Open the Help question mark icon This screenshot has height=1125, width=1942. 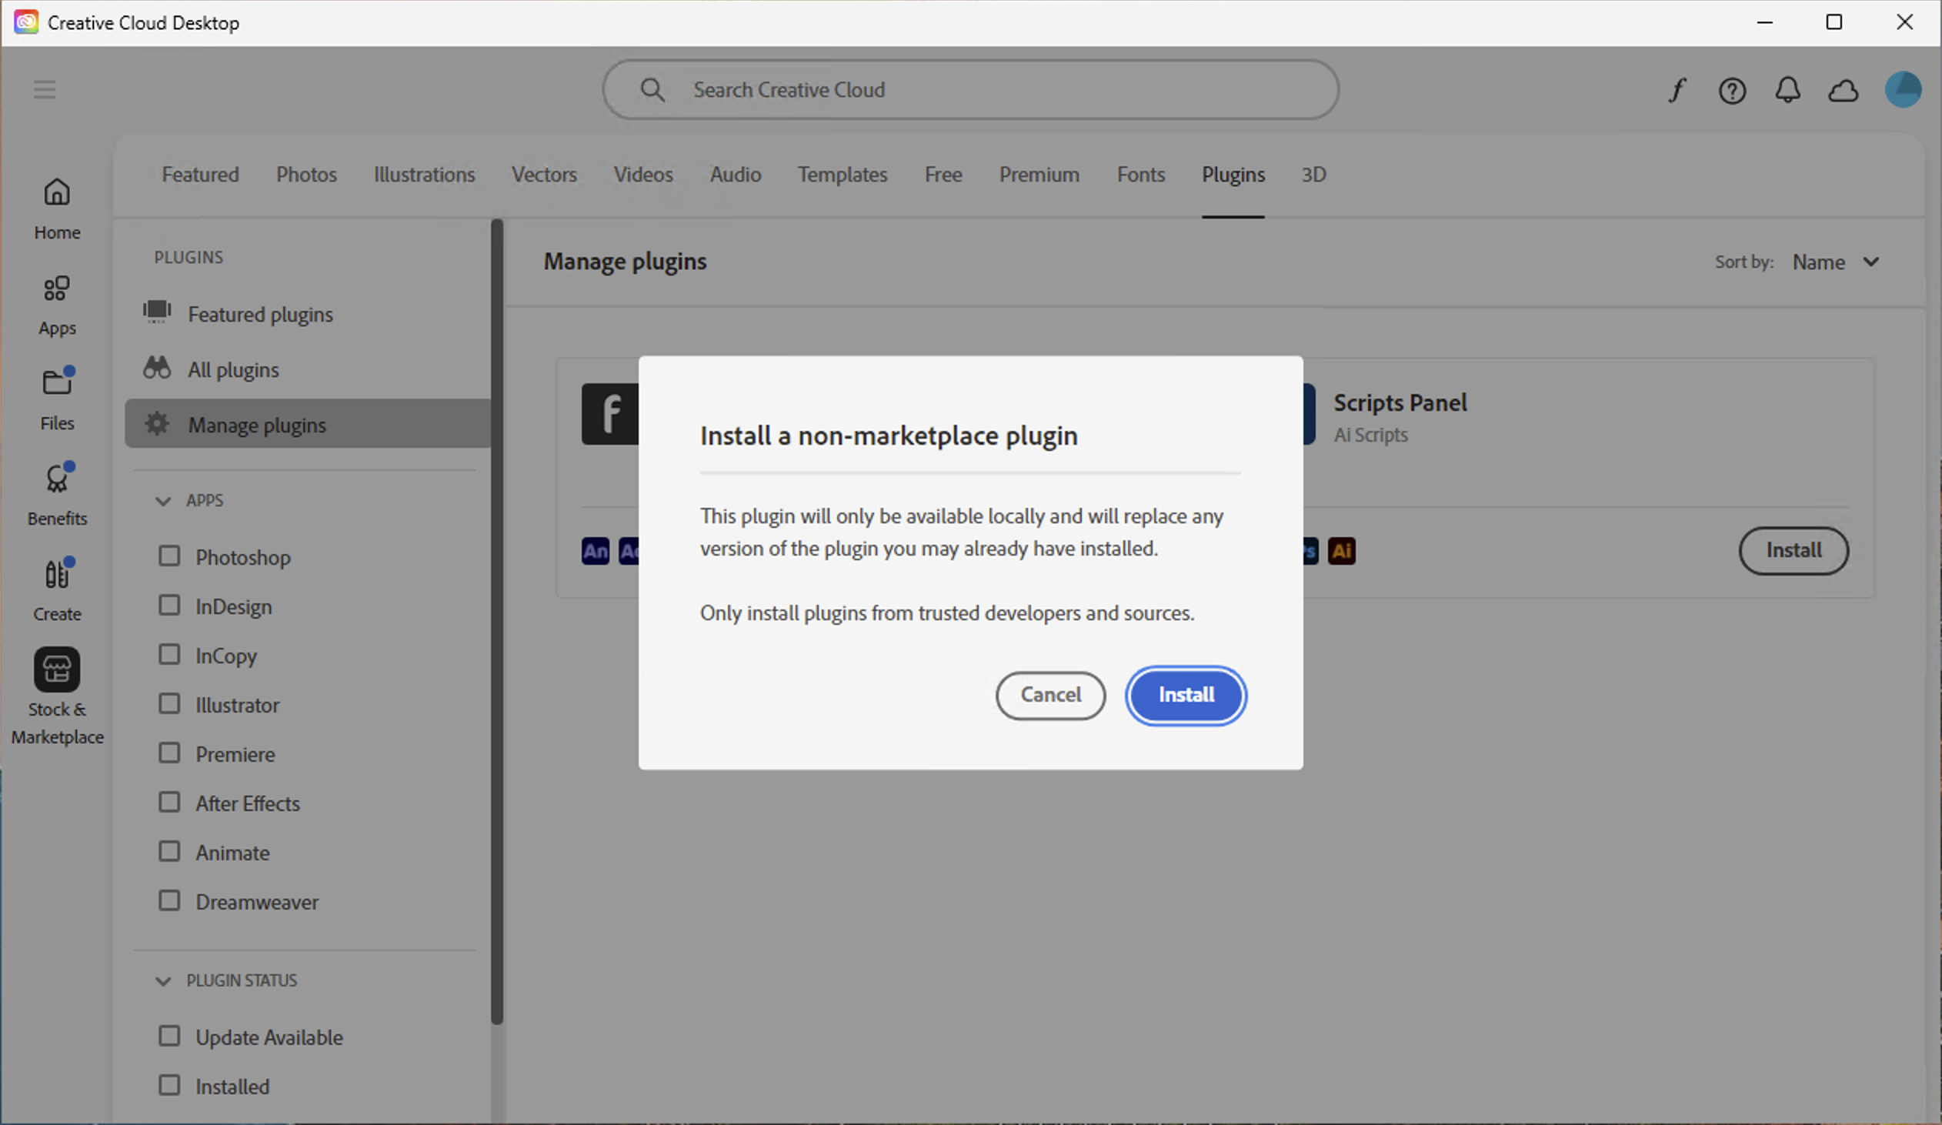pyautogui.click(x=1732, y=91)
